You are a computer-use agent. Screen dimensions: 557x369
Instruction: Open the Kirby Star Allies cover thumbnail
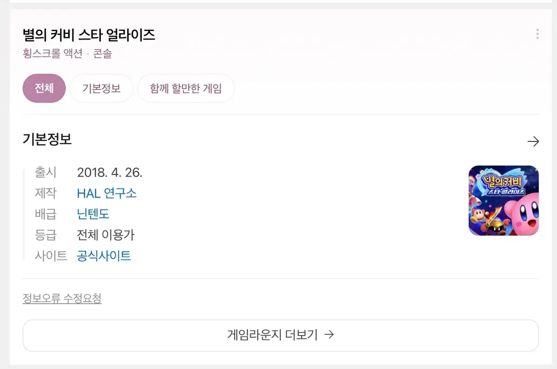(504, 200)
